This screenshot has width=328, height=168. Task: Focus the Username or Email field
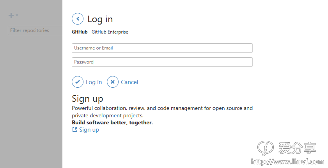[162, 48]
